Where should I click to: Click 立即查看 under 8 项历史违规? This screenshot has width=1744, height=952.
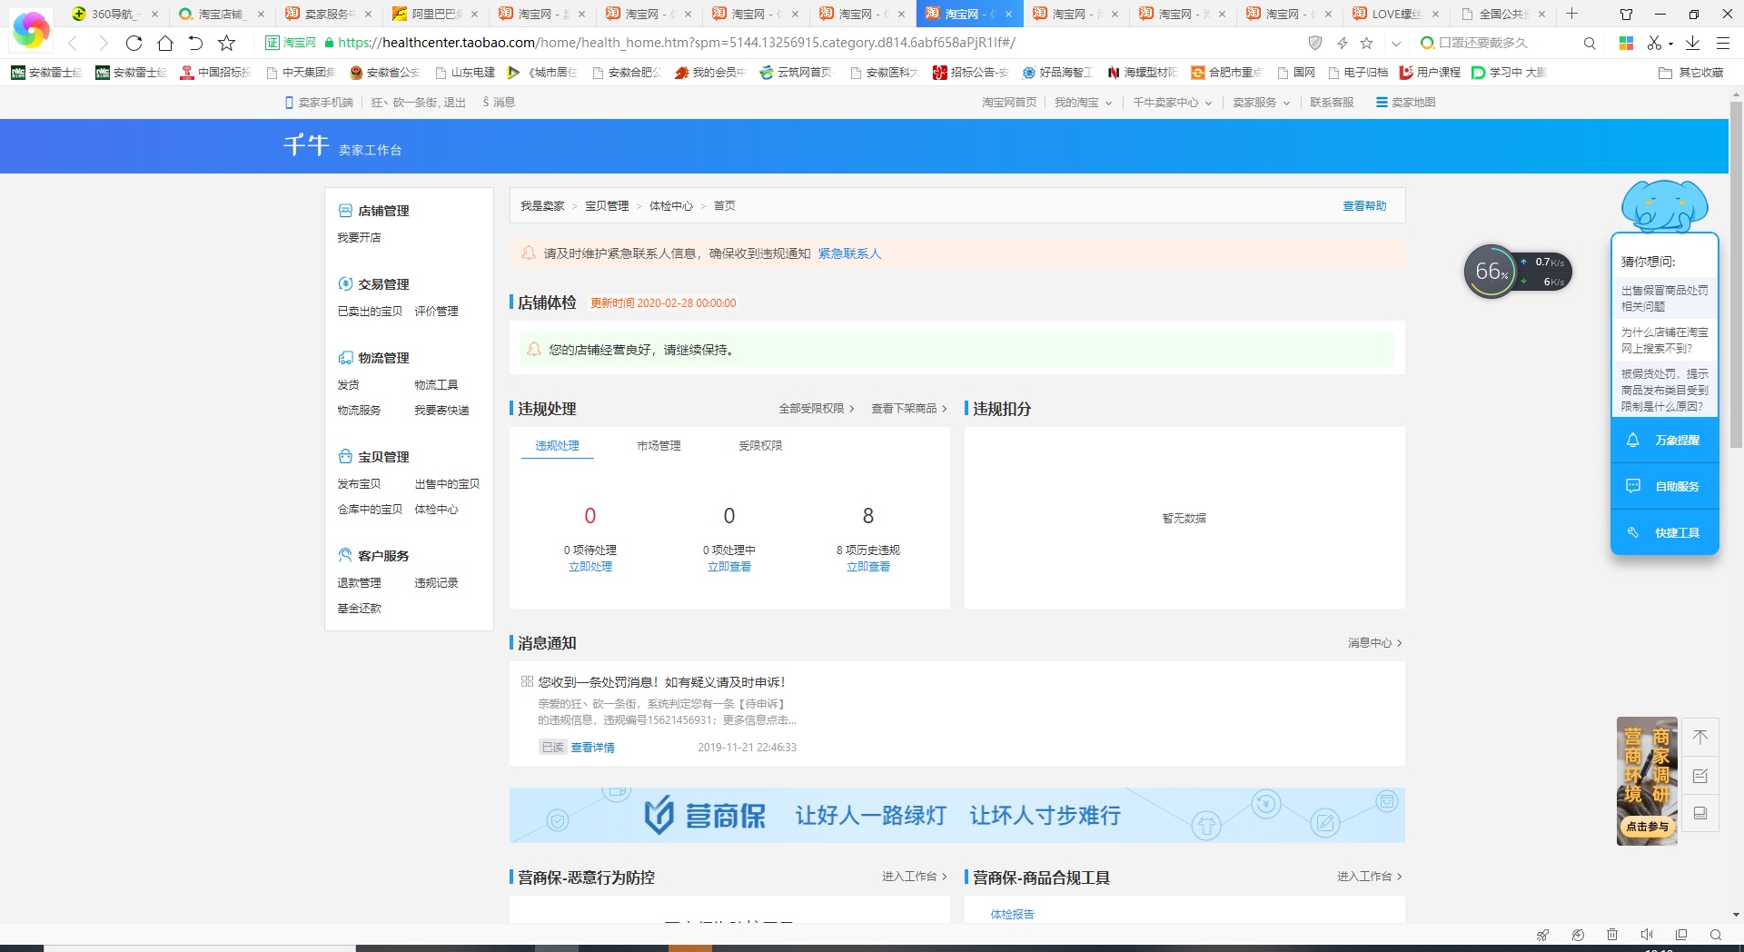click(x=868, y=567)
